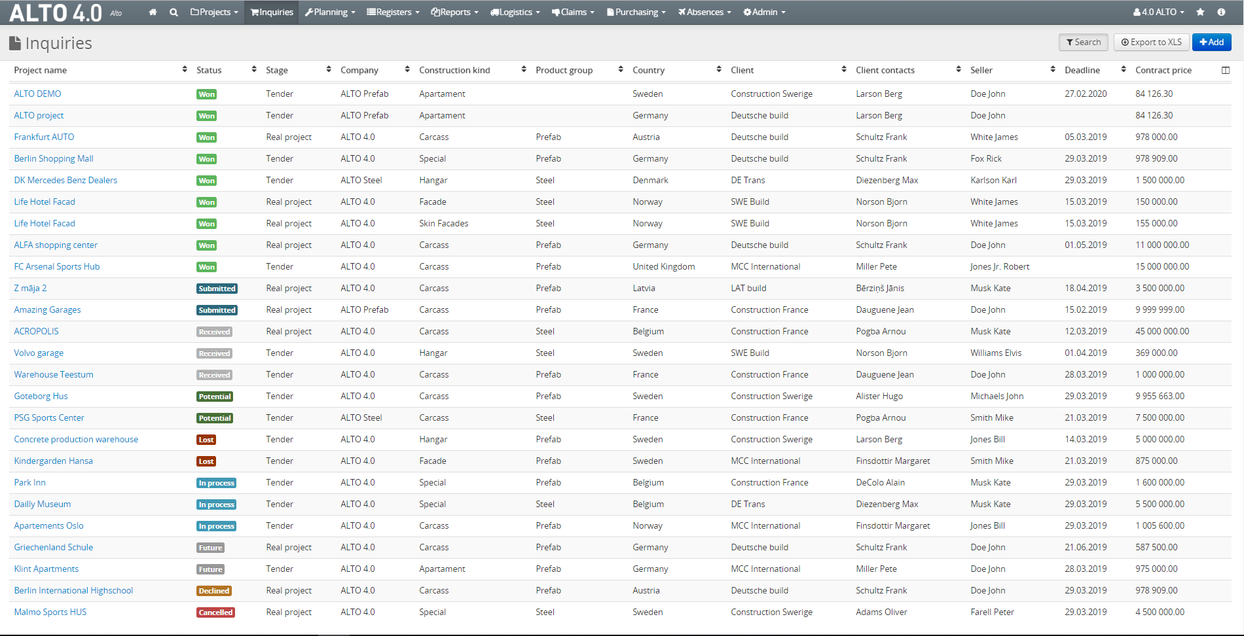
Task: Sort by Status column arrows
Action: click(254, 69)
